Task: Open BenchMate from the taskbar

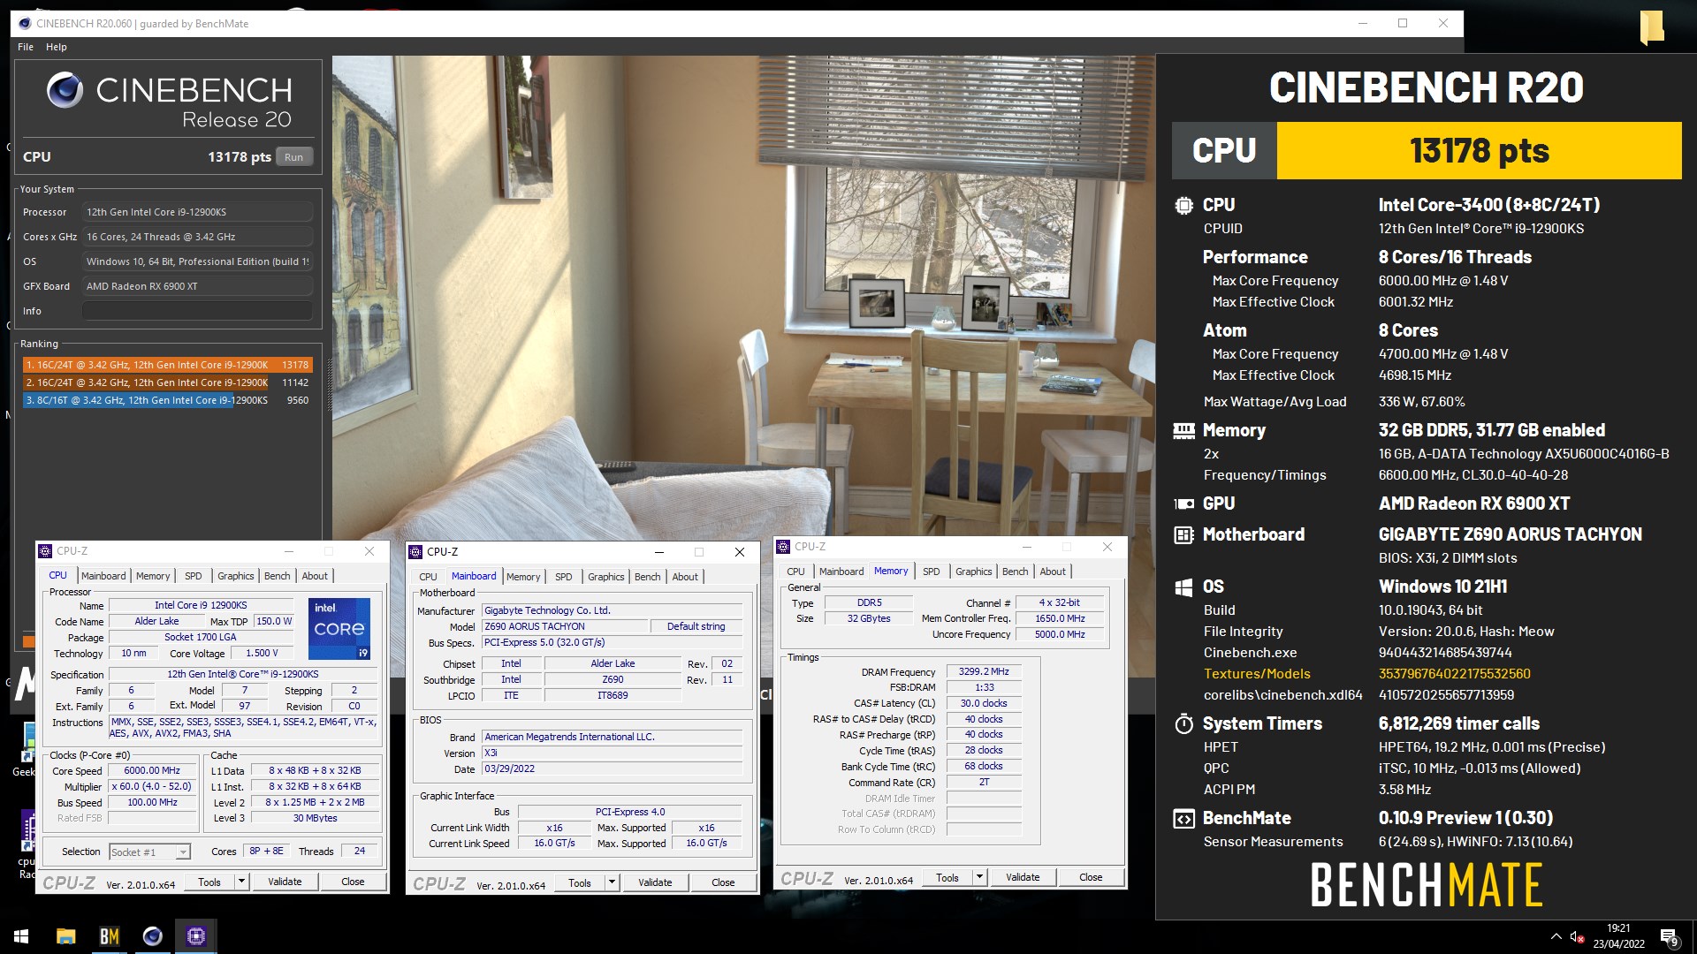Action: (x=110, y=936)
